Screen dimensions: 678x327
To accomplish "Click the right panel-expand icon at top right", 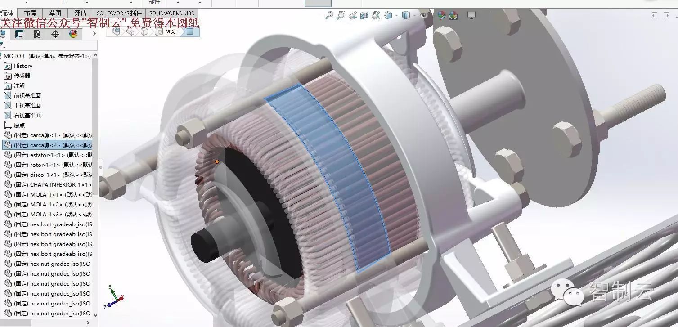I will (x=667, y=15).
